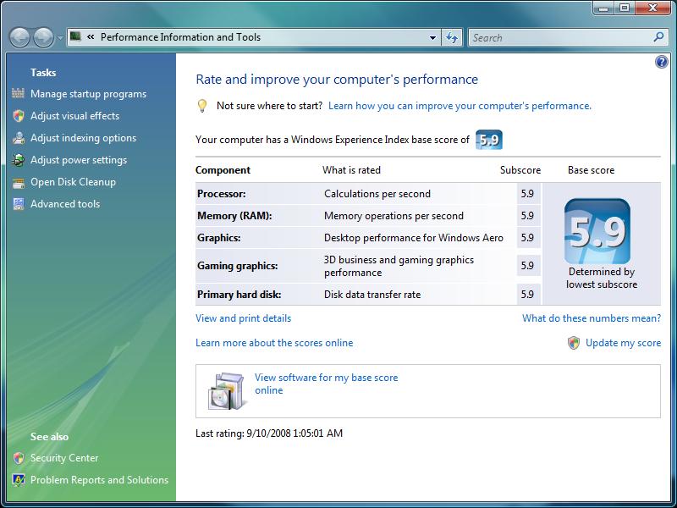Screen dimensions: 677x508
Task: Select the Gaming graphics row label
Action: click(238, 266)
